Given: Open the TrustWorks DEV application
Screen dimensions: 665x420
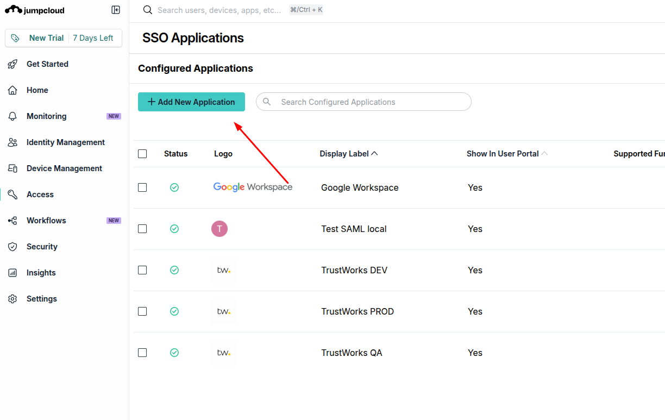Looking at the screenshot, I should [x=354, y=270].
